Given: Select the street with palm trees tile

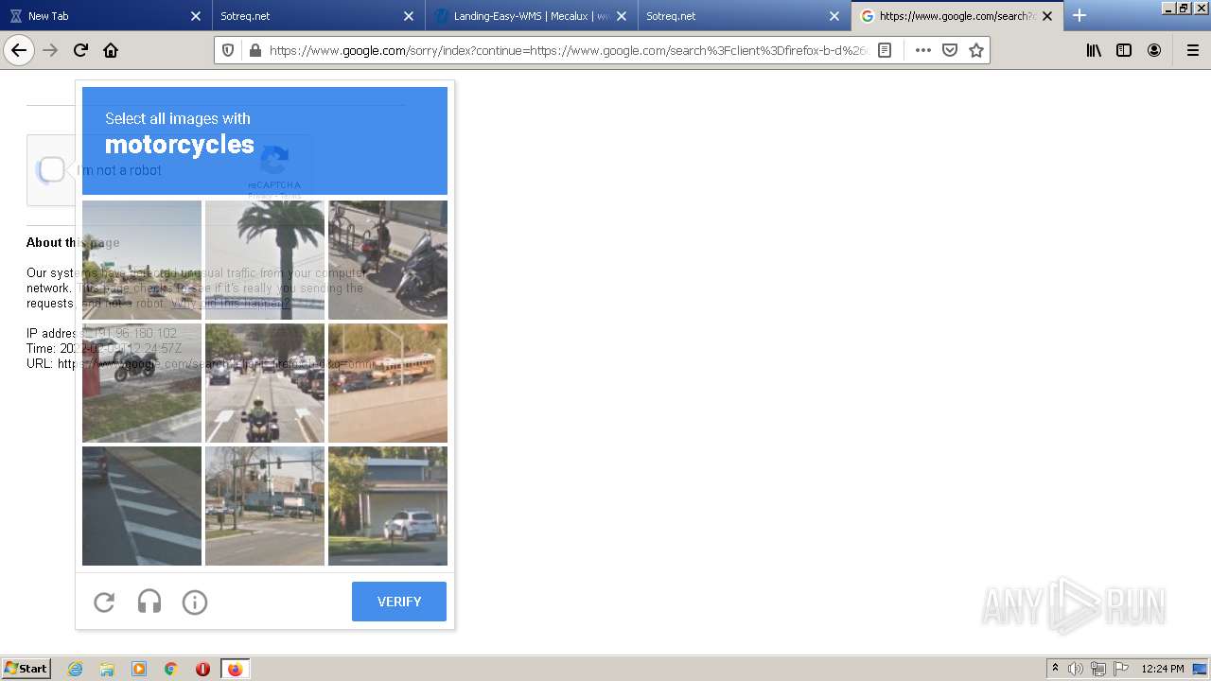Looking at the screenshot, I should coord(142,260).
